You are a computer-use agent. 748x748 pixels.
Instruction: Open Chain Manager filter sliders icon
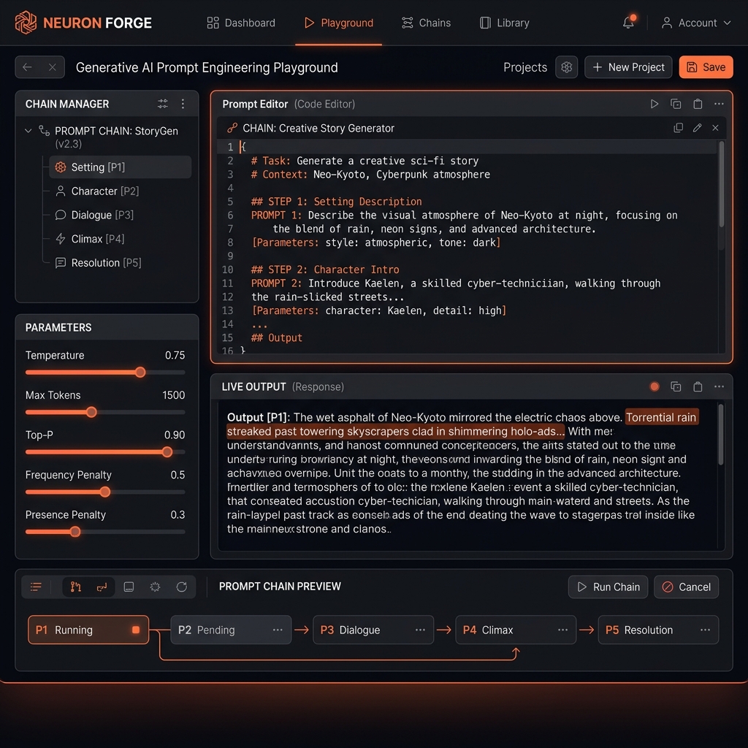point(163,104)
